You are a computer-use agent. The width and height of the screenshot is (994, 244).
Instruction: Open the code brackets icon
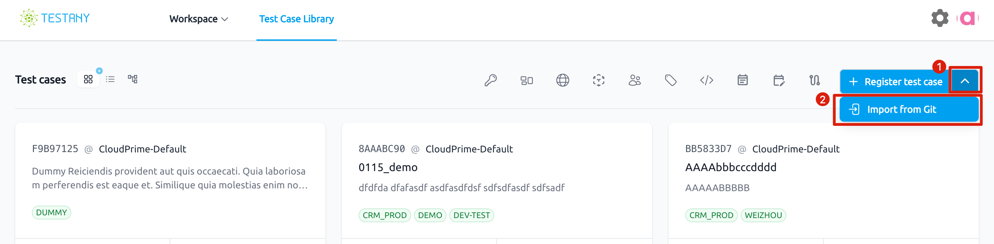tap(706, 80)
